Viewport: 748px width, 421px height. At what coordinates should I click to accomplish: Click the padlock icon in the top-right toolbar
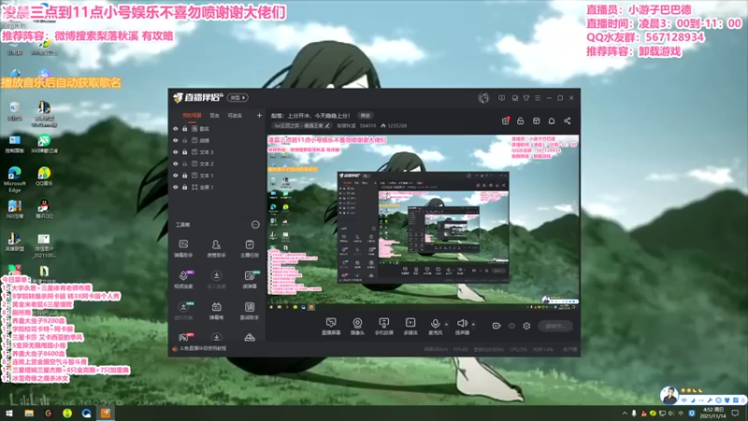[x=521, y=121]
